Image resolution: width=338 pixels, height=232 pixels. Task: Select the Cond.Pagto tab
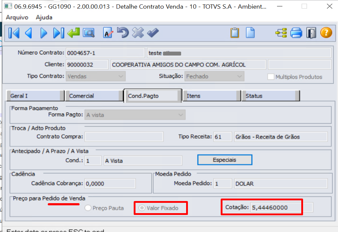pos(153,96)
